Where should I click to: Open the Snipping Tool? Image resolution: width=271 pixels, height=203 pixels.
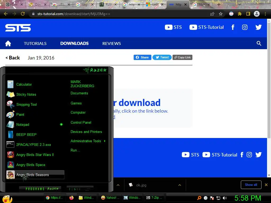pos(35,104)
